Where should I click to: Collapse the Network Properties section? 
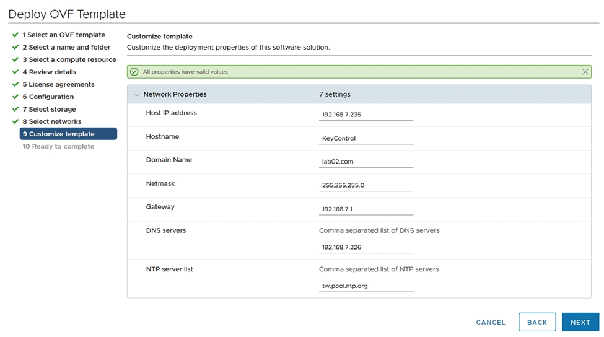(x=136, y=94)
